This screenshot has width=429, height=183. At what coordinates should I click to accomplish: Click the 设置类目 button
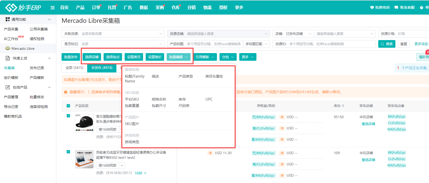click(x=134, y=57)
